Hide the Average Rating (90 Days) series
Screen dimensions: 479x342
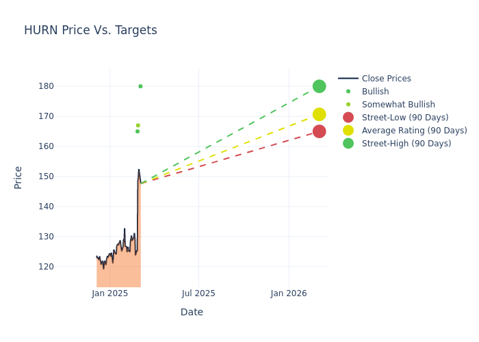(414, 131)
